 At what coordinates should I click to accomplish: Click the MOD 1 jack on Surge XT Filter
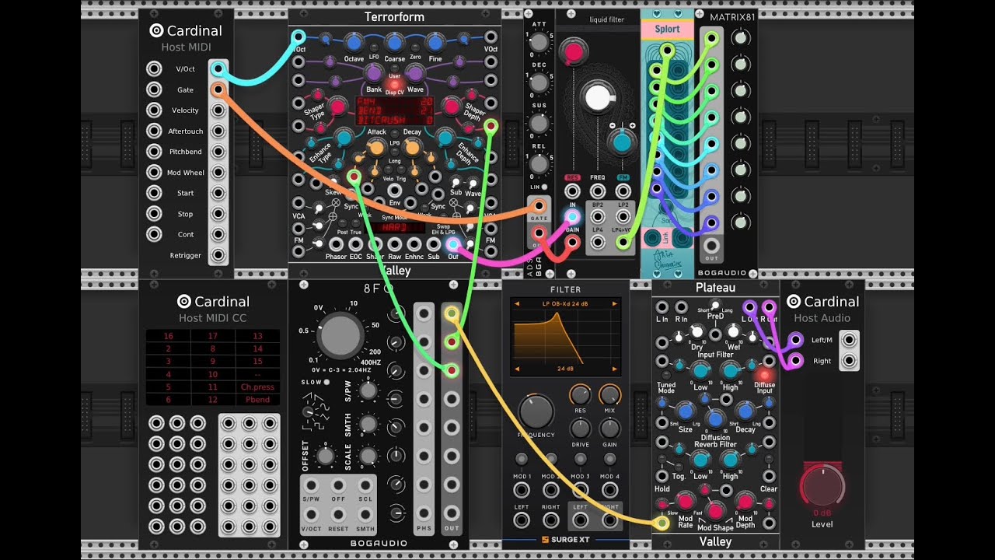522,491
